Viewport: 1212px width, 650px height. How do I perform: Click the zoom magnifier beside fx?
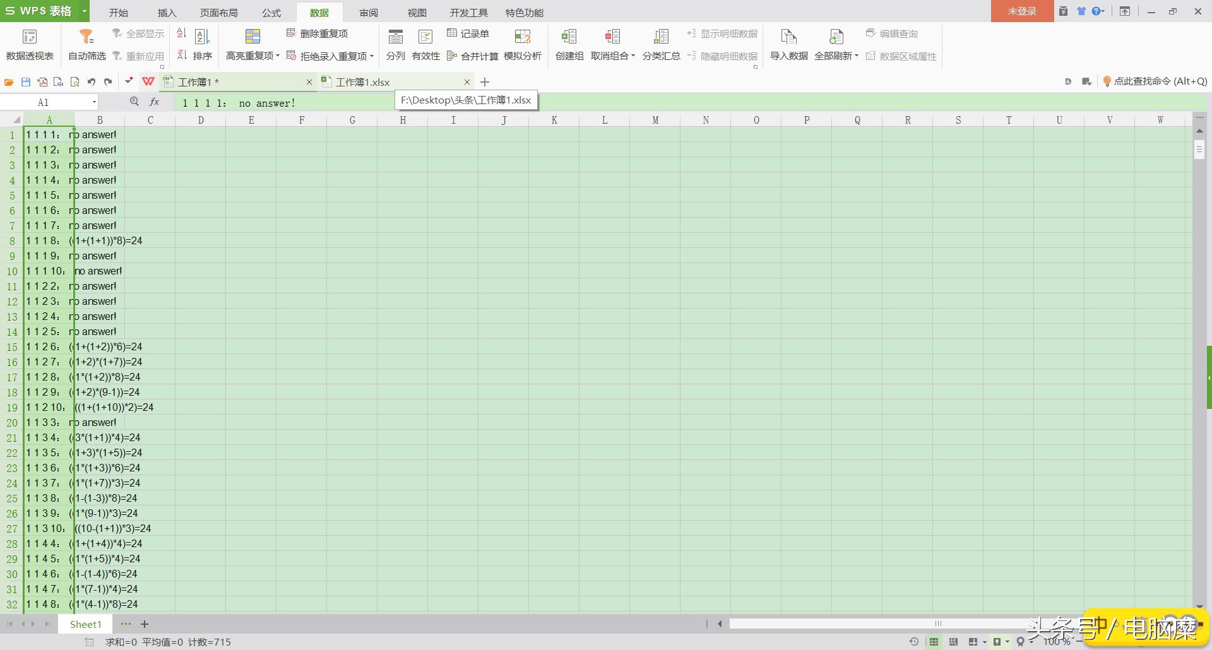(134, 102)
